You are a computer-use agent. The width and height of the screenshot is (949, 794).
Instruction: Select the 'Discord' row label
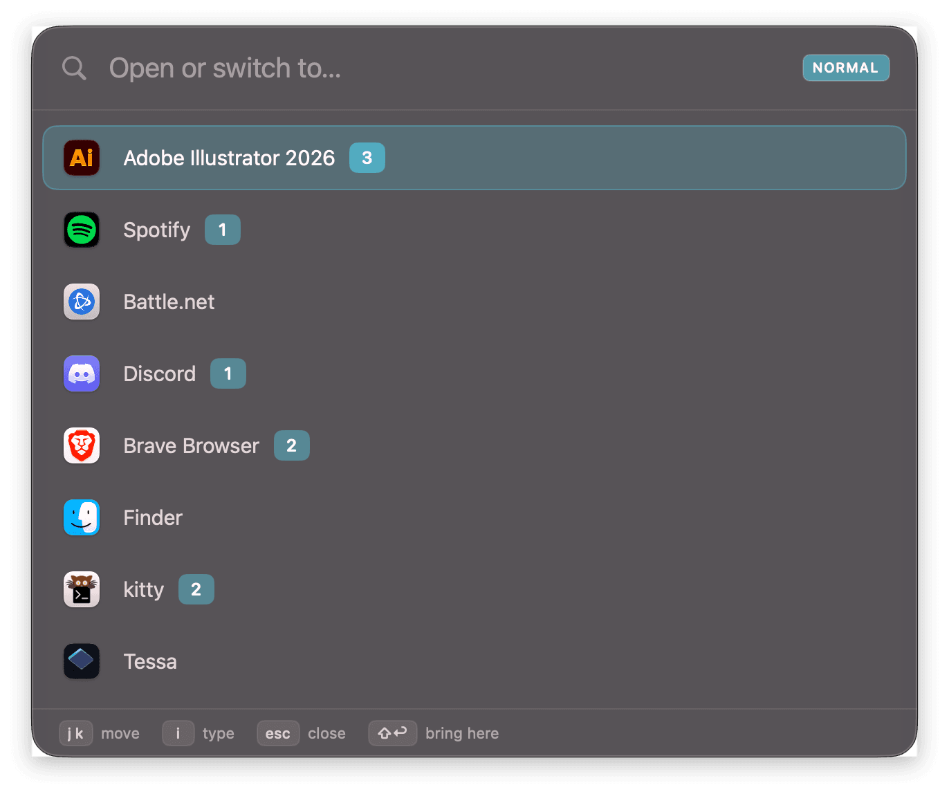159,373
